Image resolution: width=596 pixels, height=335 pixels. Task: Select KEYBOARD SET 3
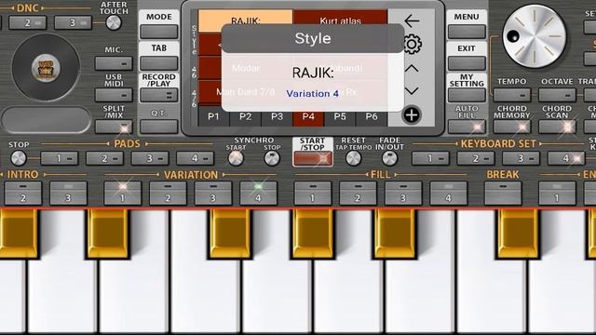tap(521, 158)
